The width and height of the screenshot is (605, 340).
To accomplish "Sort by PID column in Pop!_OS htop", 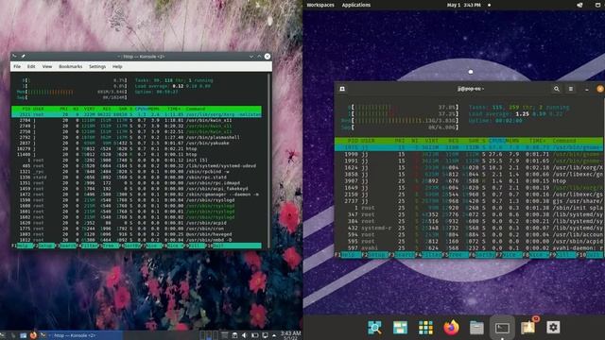I will pos(353,141).
